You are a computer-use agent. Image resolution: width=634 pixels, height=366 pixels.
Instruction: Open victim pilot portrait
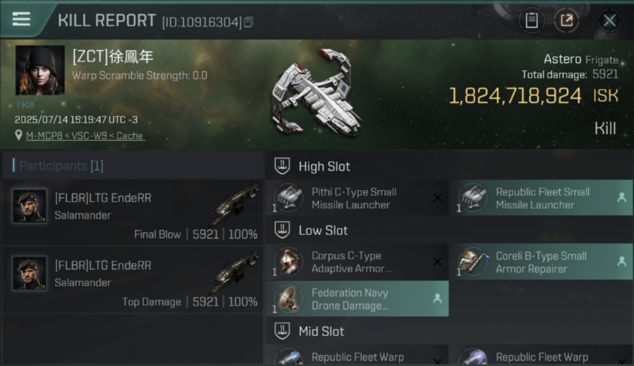tap(40, 70)
